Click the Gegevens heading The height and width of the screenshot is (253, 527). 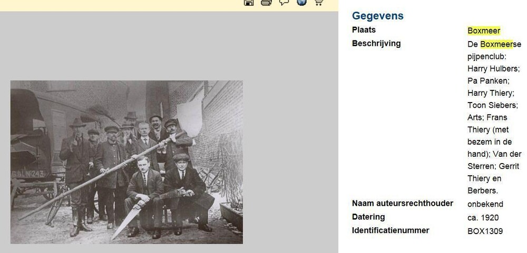[378, 16]
